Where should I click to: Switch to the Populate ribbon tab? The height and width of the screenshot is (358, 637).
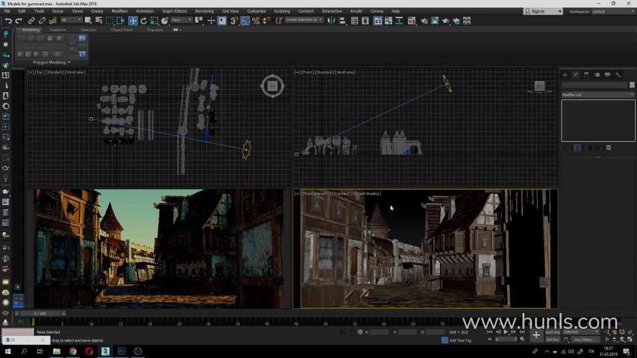point(155,30)
